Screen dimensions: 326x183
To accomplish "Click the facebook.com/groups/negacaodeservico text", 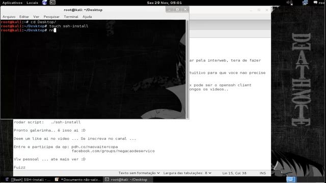I will [x=113, y=151].
